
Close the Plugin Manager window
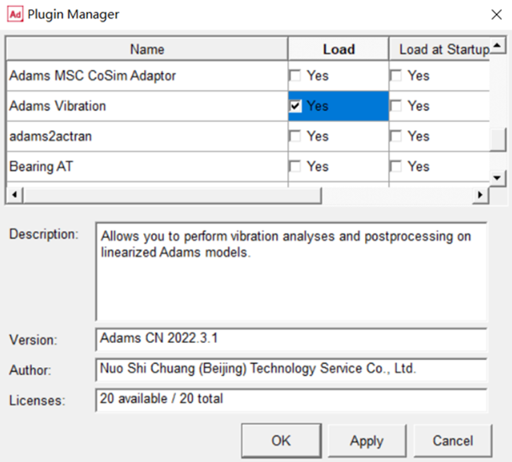496,14
